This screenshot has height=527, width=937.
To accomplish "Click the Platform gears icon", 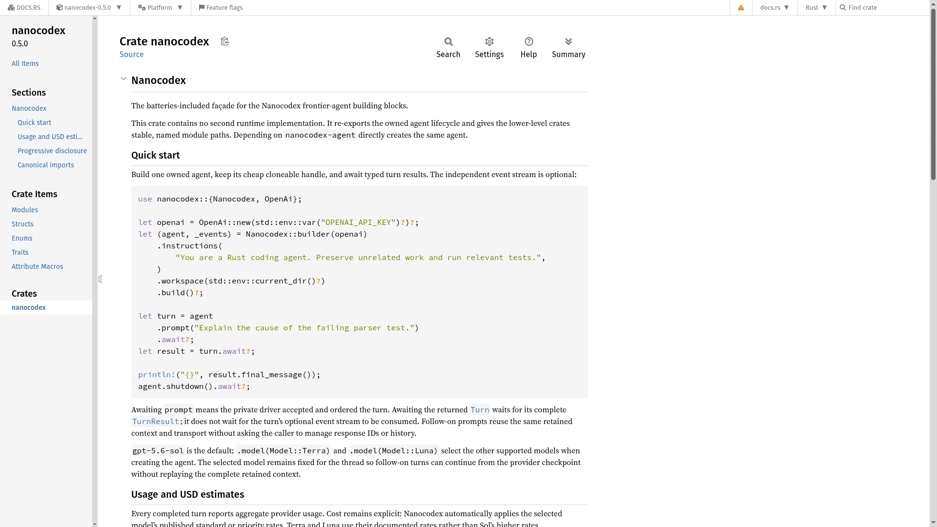I will [x=142, y=8].
